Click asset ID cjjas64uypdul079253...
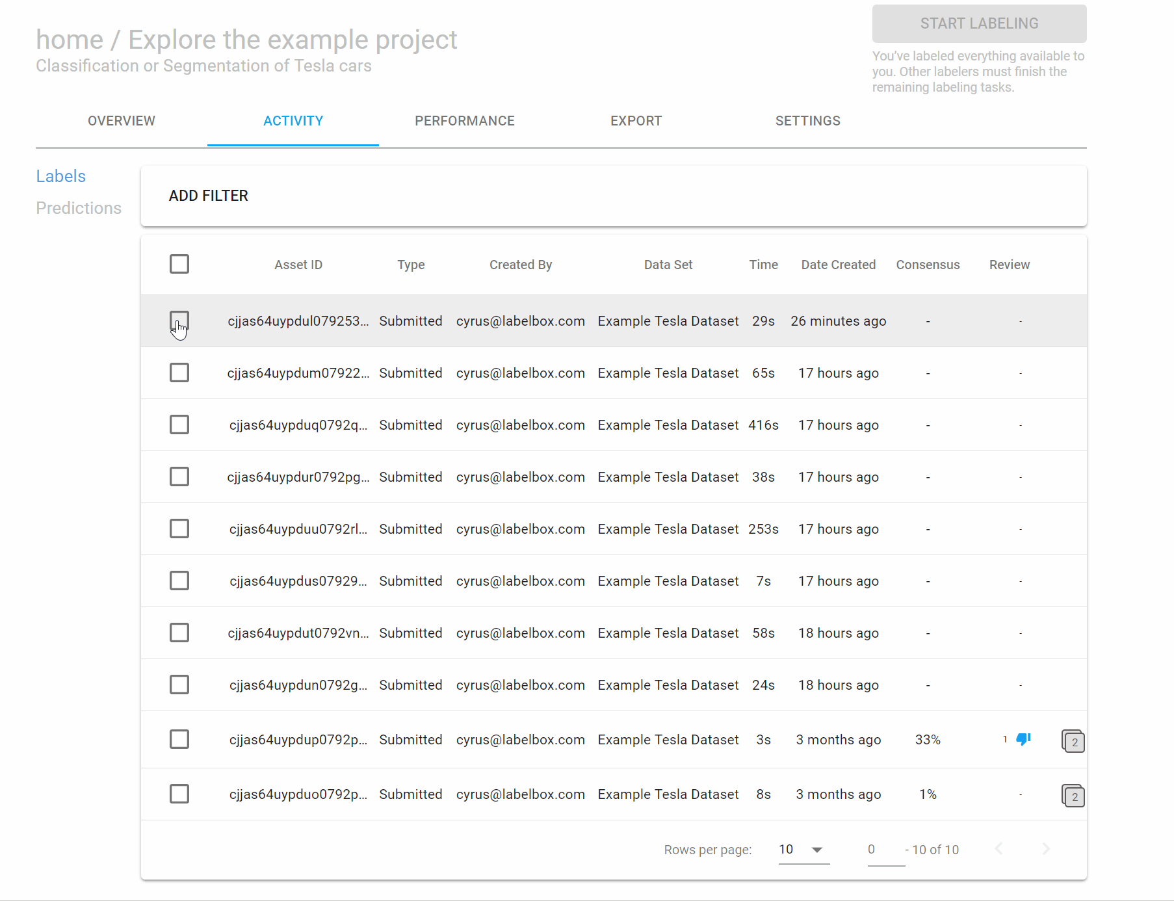This screenshot has height=901, width=1174. point(298,321)
